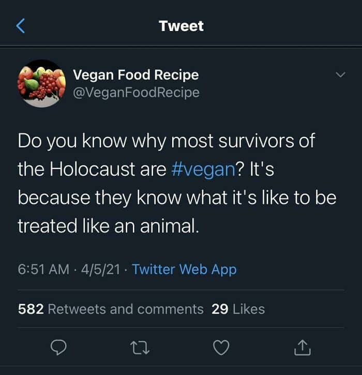Open the fruit profile picture

pos(41,83)
